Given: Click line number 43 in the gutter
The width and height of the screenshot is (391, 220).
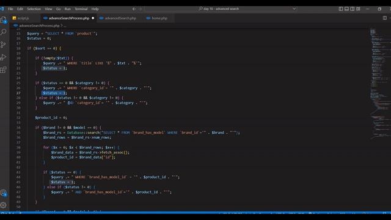Looking at the screenshot, I should 18,172.
